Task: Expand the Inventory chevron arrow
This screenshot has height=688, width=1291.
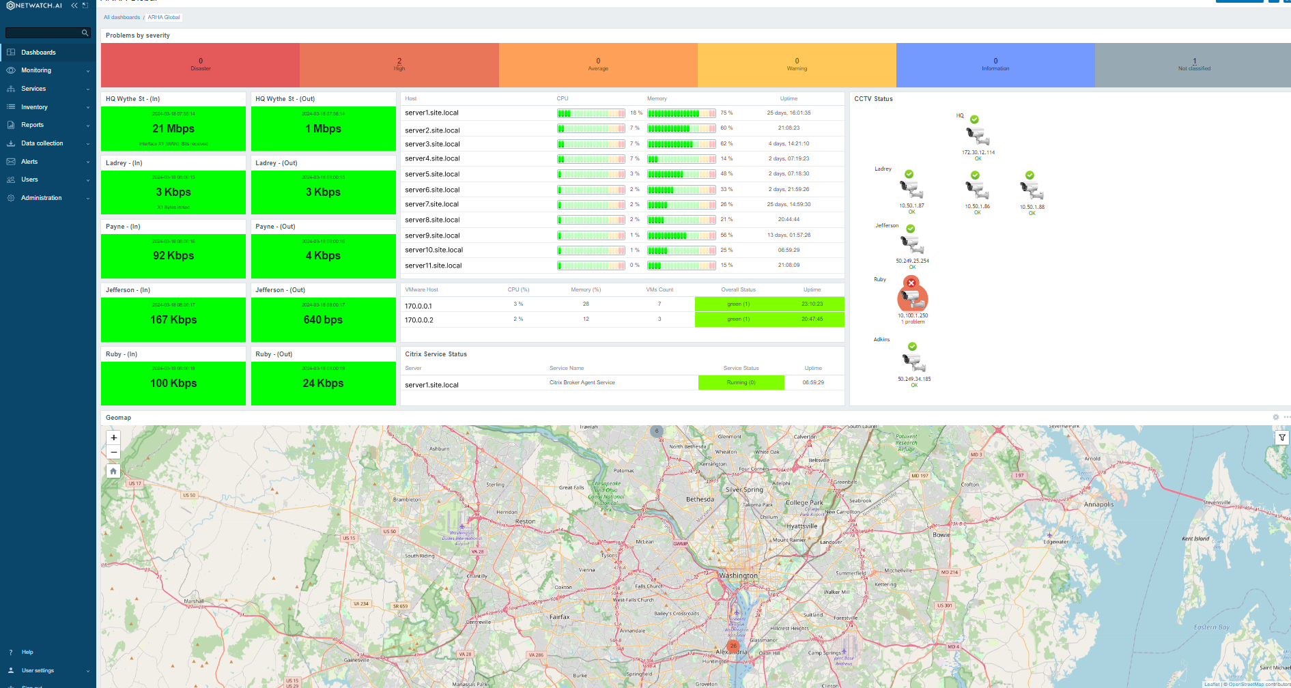Action: click(88, 107)
